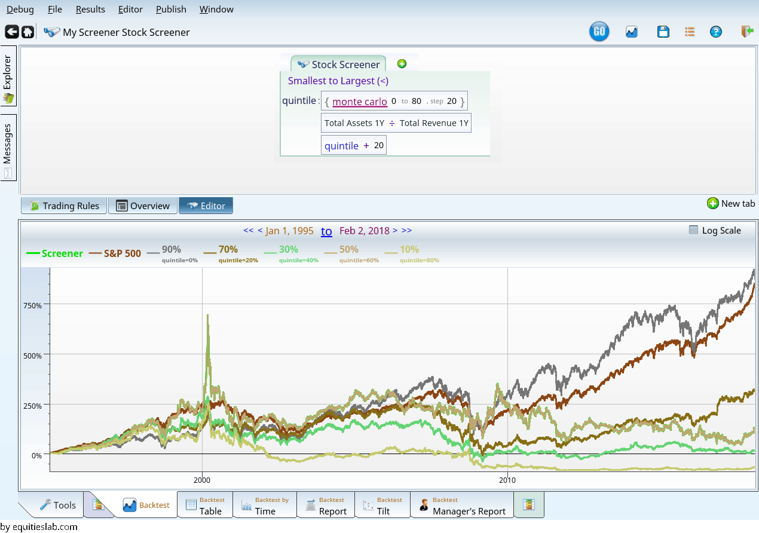Open the Editor menu
This screenshot has height=533, width=759.
[130, 10]
